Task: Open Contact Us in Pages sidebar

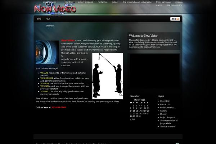Action: tap(165, 104)
